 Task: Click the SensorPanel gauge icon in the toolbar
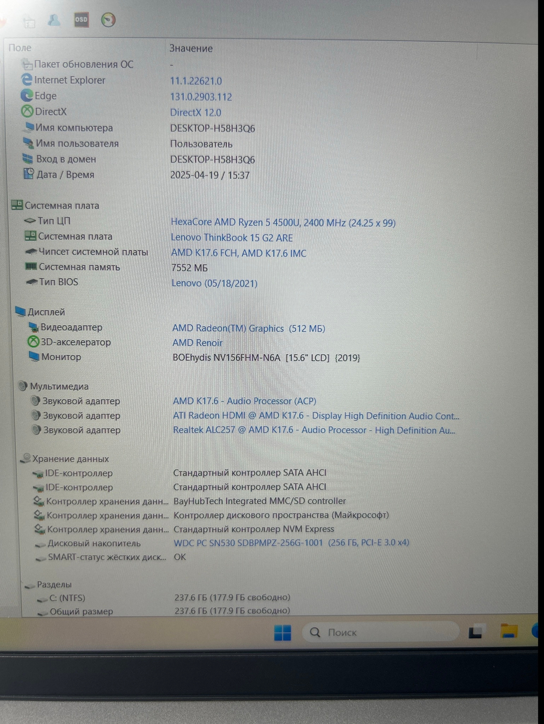pyautogui.click(x=108, y=21)
